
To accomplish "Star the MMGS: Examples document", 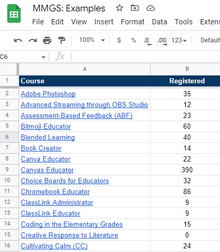I will pos(120,8).
